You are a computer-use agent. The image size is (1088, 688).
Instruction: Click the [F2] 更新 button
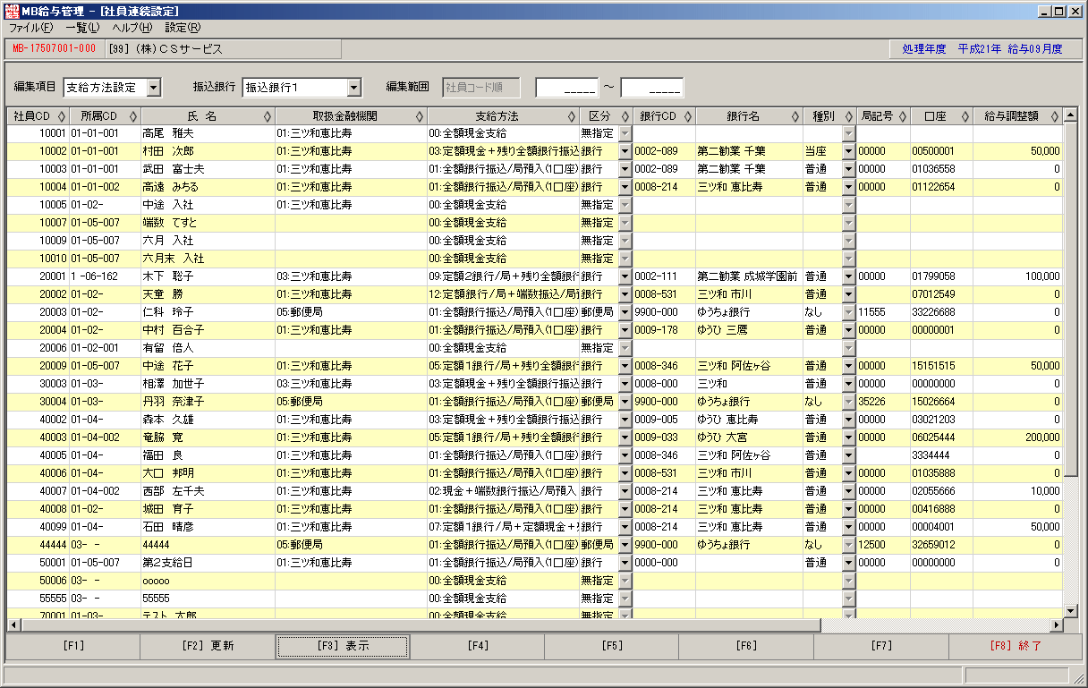[208, 646]
